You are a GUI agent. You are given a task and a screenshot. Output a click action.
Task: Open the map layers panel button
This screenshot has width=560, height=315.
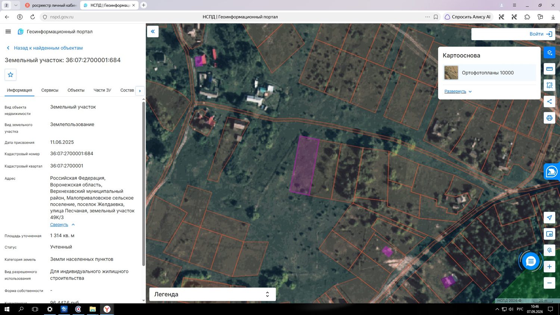(550, 53)
